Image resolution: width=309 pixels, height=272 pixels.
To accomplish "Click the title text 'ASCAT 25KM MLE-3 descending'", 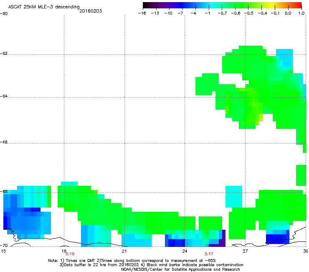I will click(44, 7).
